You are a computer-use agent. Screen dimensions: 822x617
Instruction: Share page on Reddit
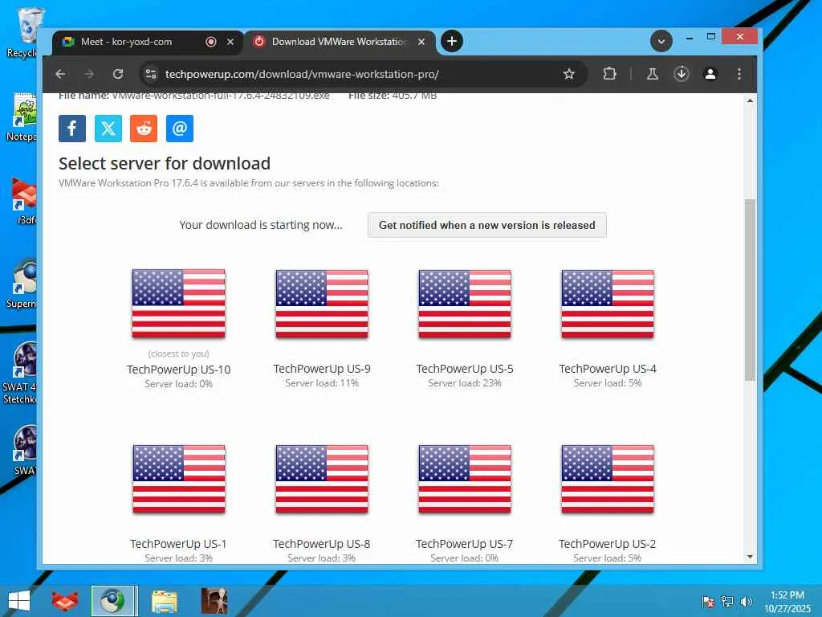tap(144, 129)
